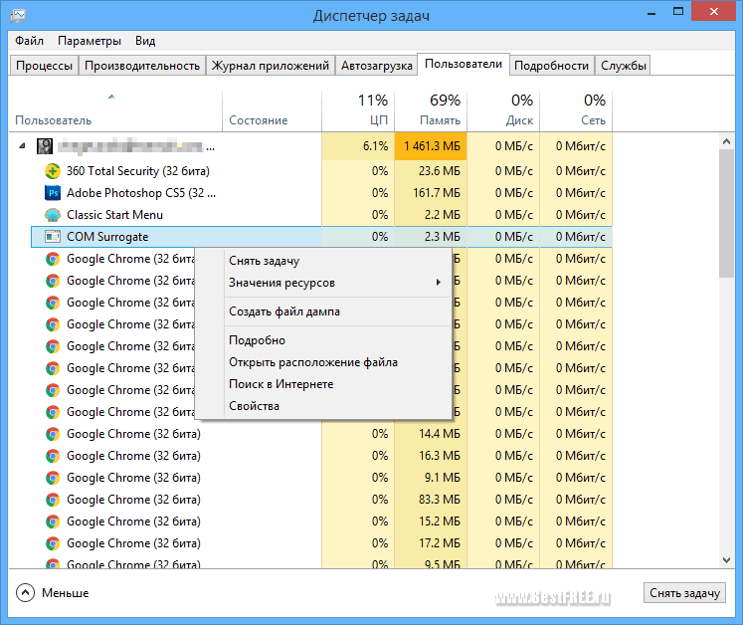Choose Открыть расположение файла menu entry
743x625 pixels.
pos(323,362)
